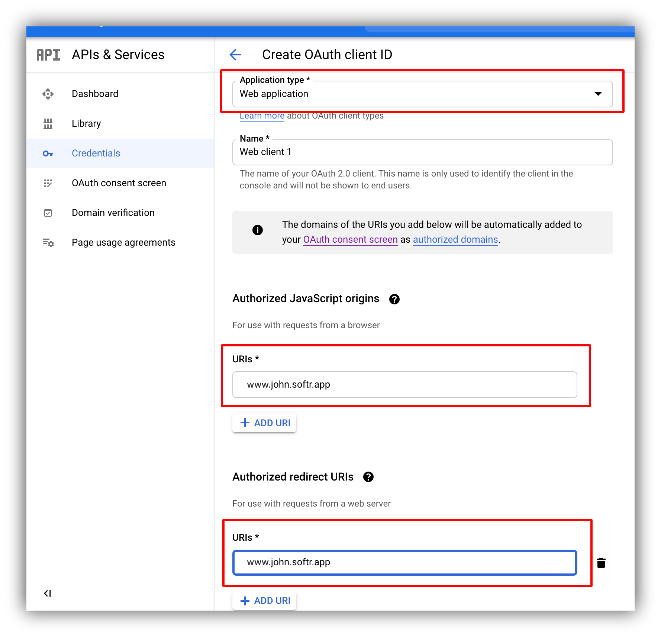Select the OAuth consent screen icon
The image size is (661, 637).
[48, 183]
